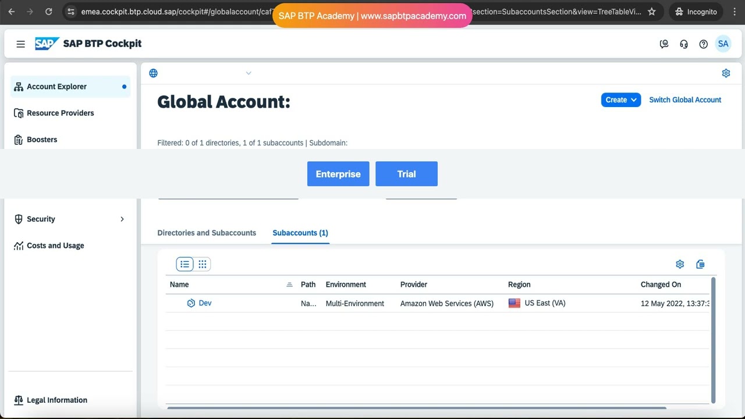Open Costs and Usage in sidebar
Screen dimensions: 745x419
point(70,246)
